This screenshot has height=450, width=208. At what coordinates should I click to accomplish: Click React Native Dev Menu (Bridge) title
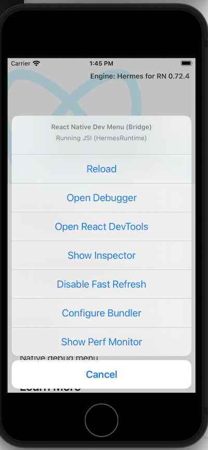tap(101, 127)
